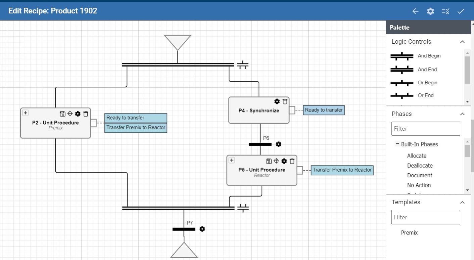This screenshot has height=260, width=474.
Task: Open recipe settings gear in header
Action: point(430,11)
